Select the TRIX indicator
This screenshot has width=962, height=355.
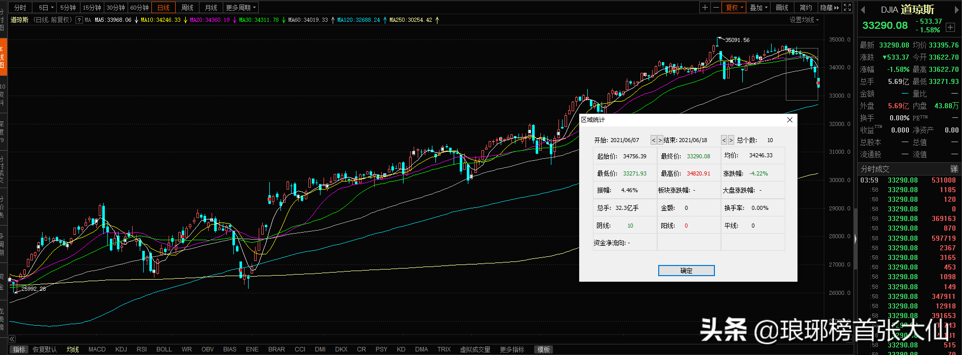444,349
